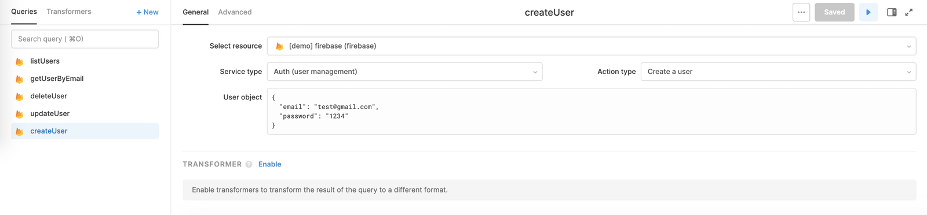Open the Service type dropdown
This screenshot has width=927, height=215.
click(x=404, y=72)
